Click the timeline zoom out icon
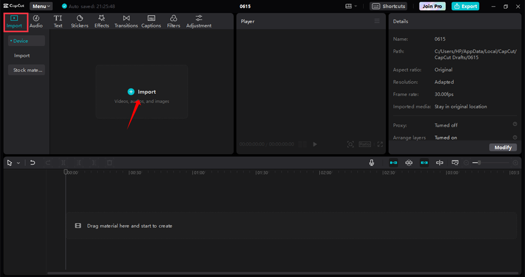 [466, 163]
